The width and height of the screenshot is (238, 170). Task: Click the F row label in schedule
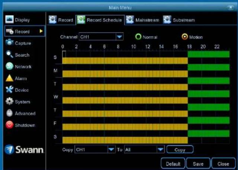pos(55,123)
